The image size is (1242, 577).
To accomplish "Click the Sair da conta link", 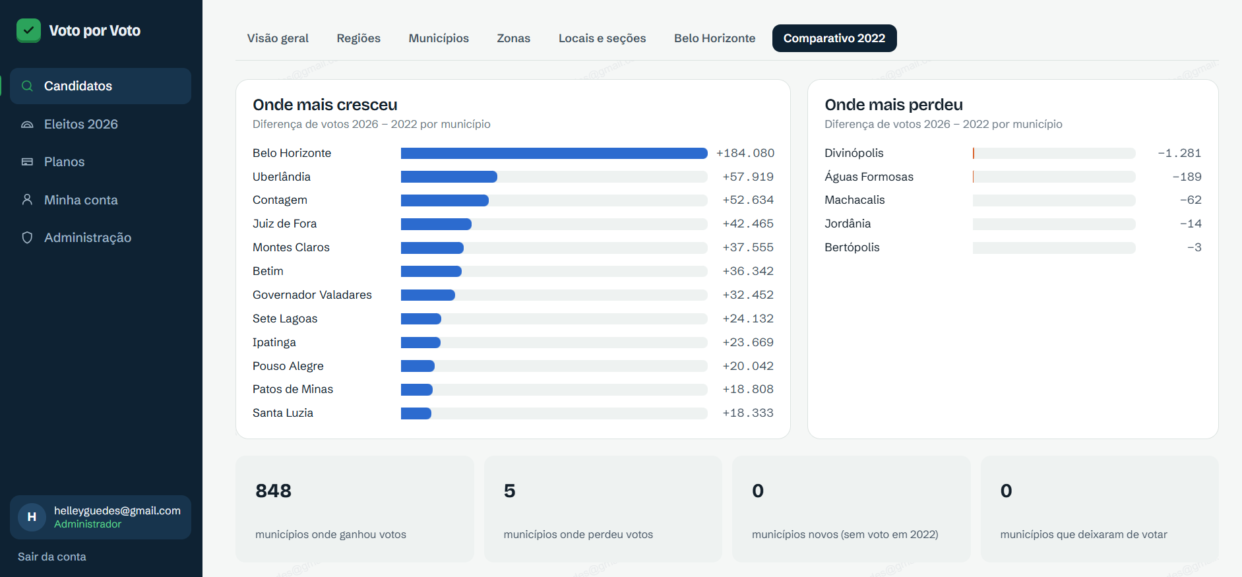I will click(x=52, y=557).
